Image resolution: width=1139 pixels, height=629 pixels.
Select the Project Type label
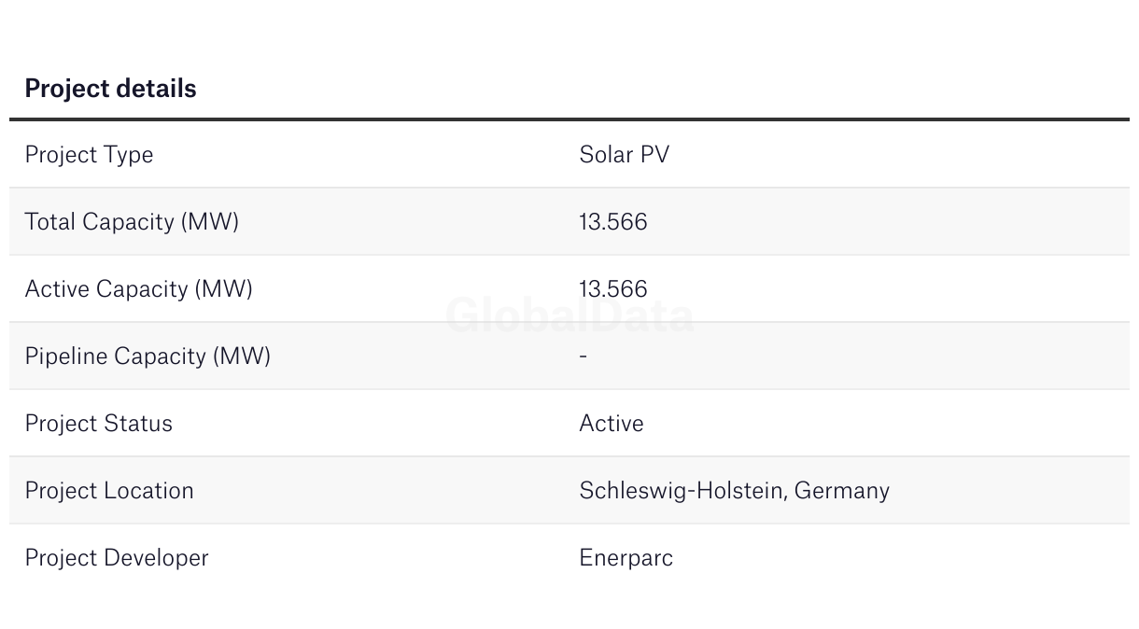tap(89, 155)
